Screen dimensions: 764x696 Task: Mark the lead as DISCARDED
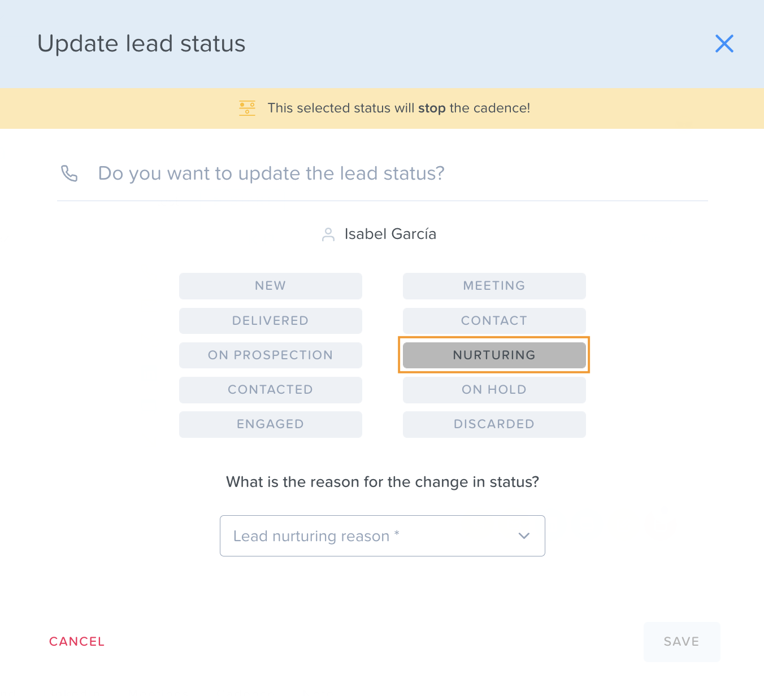pyautogui.click(x=494, y=424)
